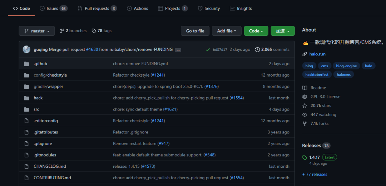
Task: Click the file icon beside .gitattributes
Action: point(26,132)
